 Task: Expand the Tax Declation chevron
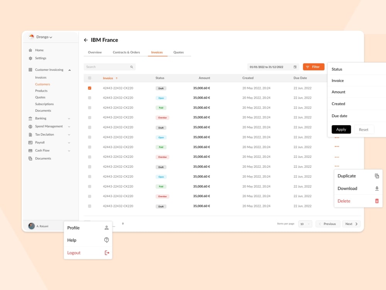click(x=69, y=135)
